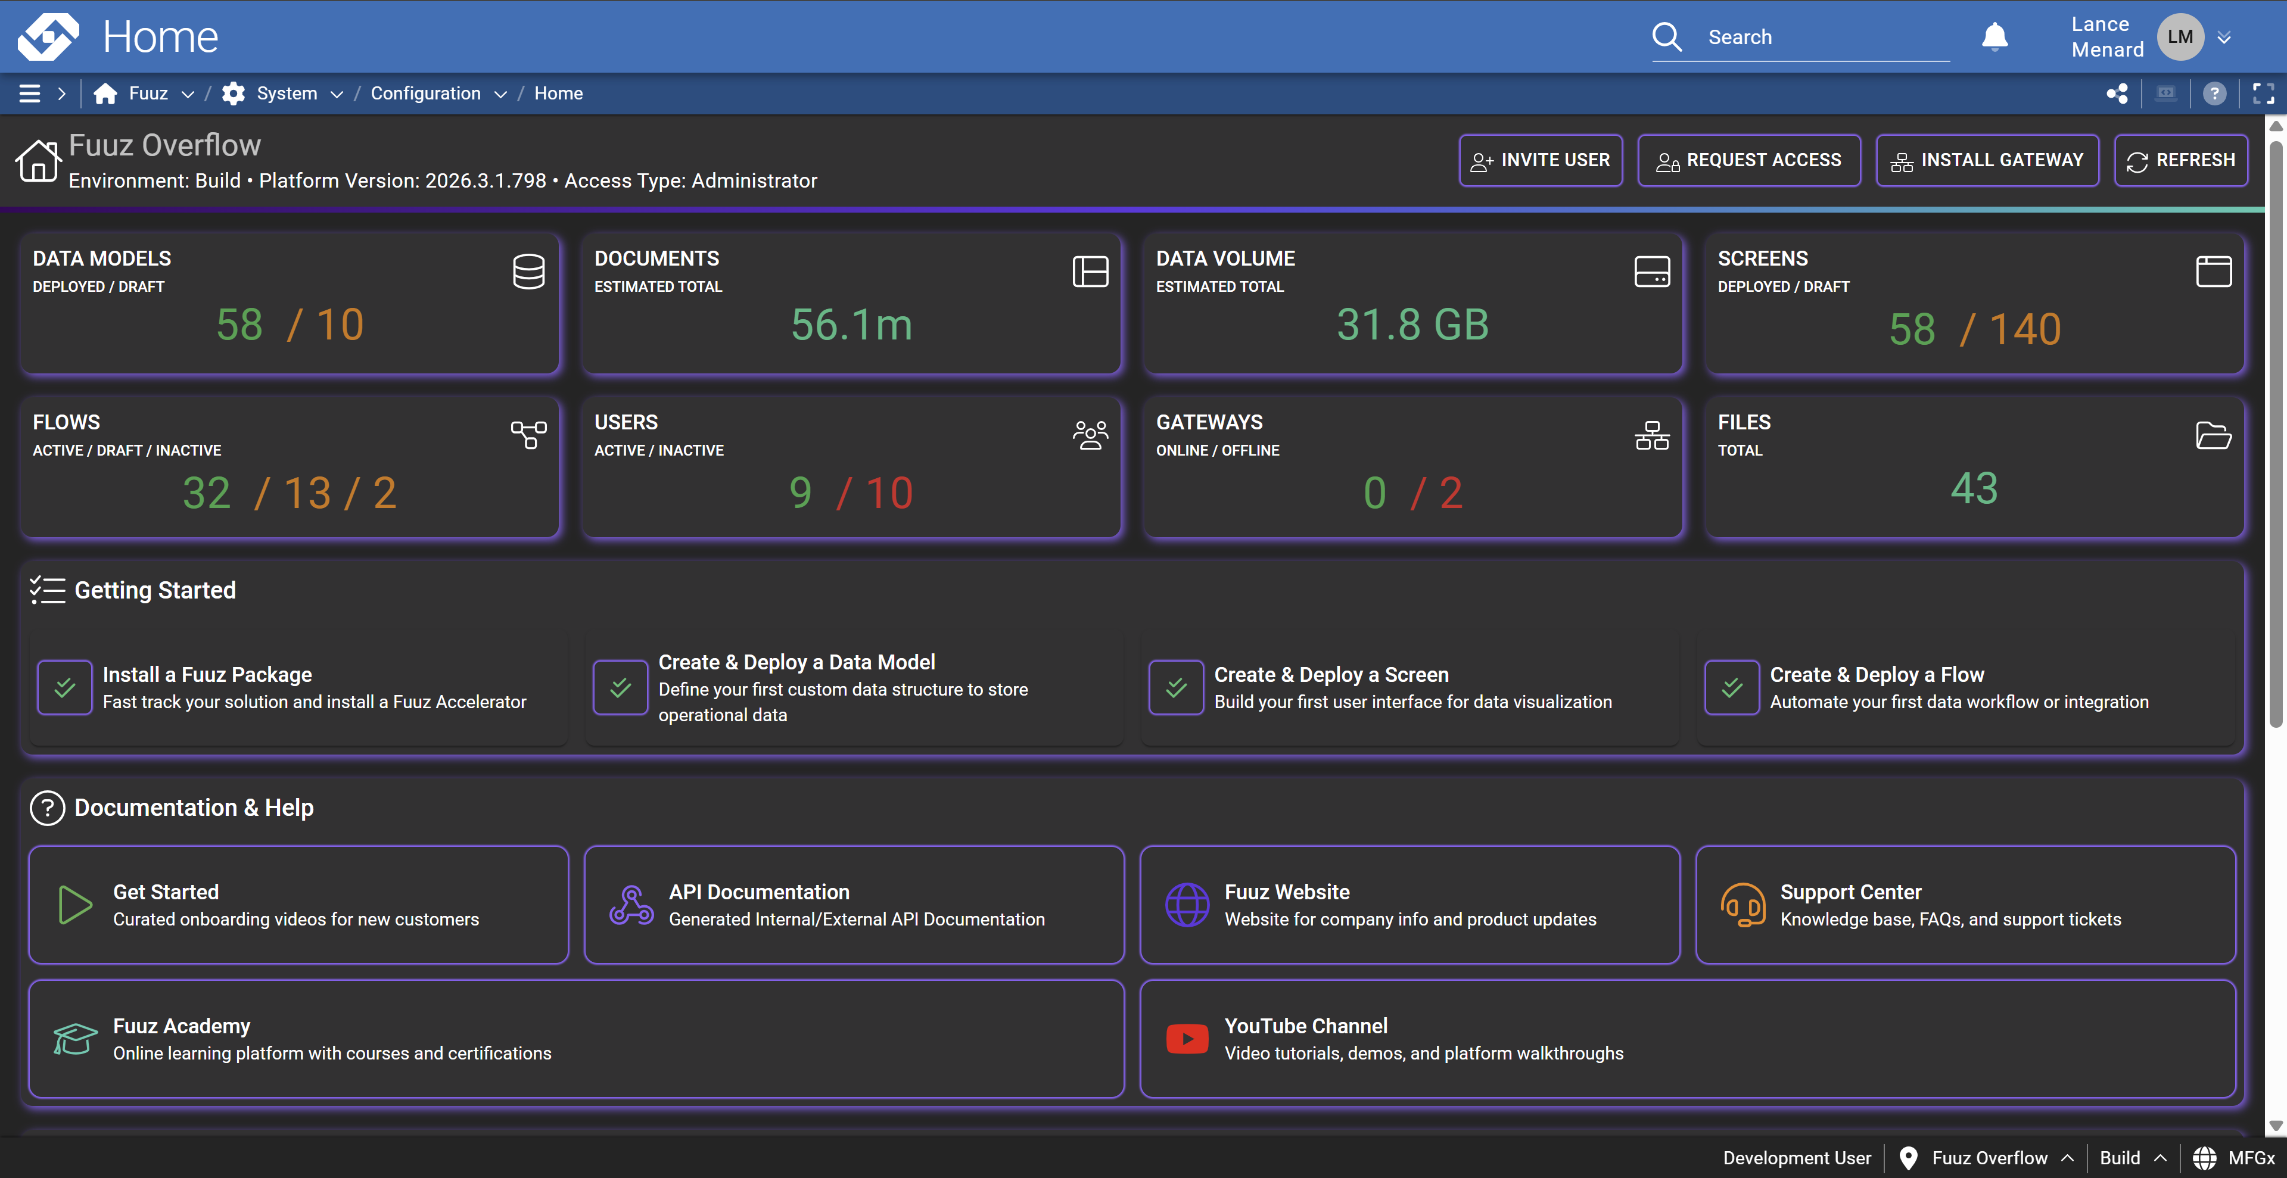Click the INVITE USER button
Viewport: 2287px width, 1178px height.
(x=1541, y=161)
